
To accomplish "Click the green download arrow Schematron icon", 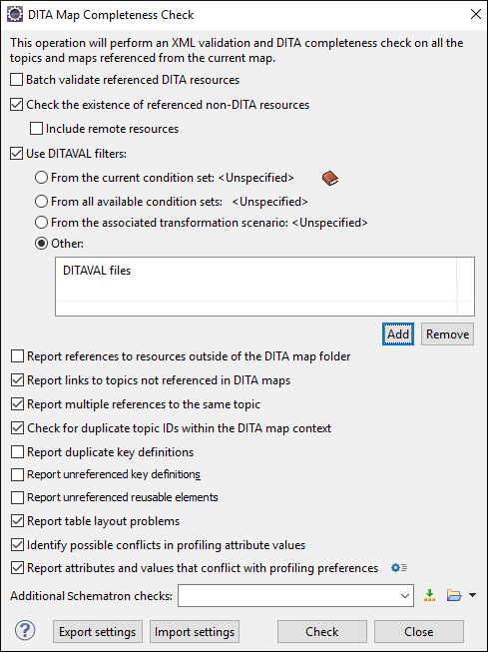I will (429, 596).
